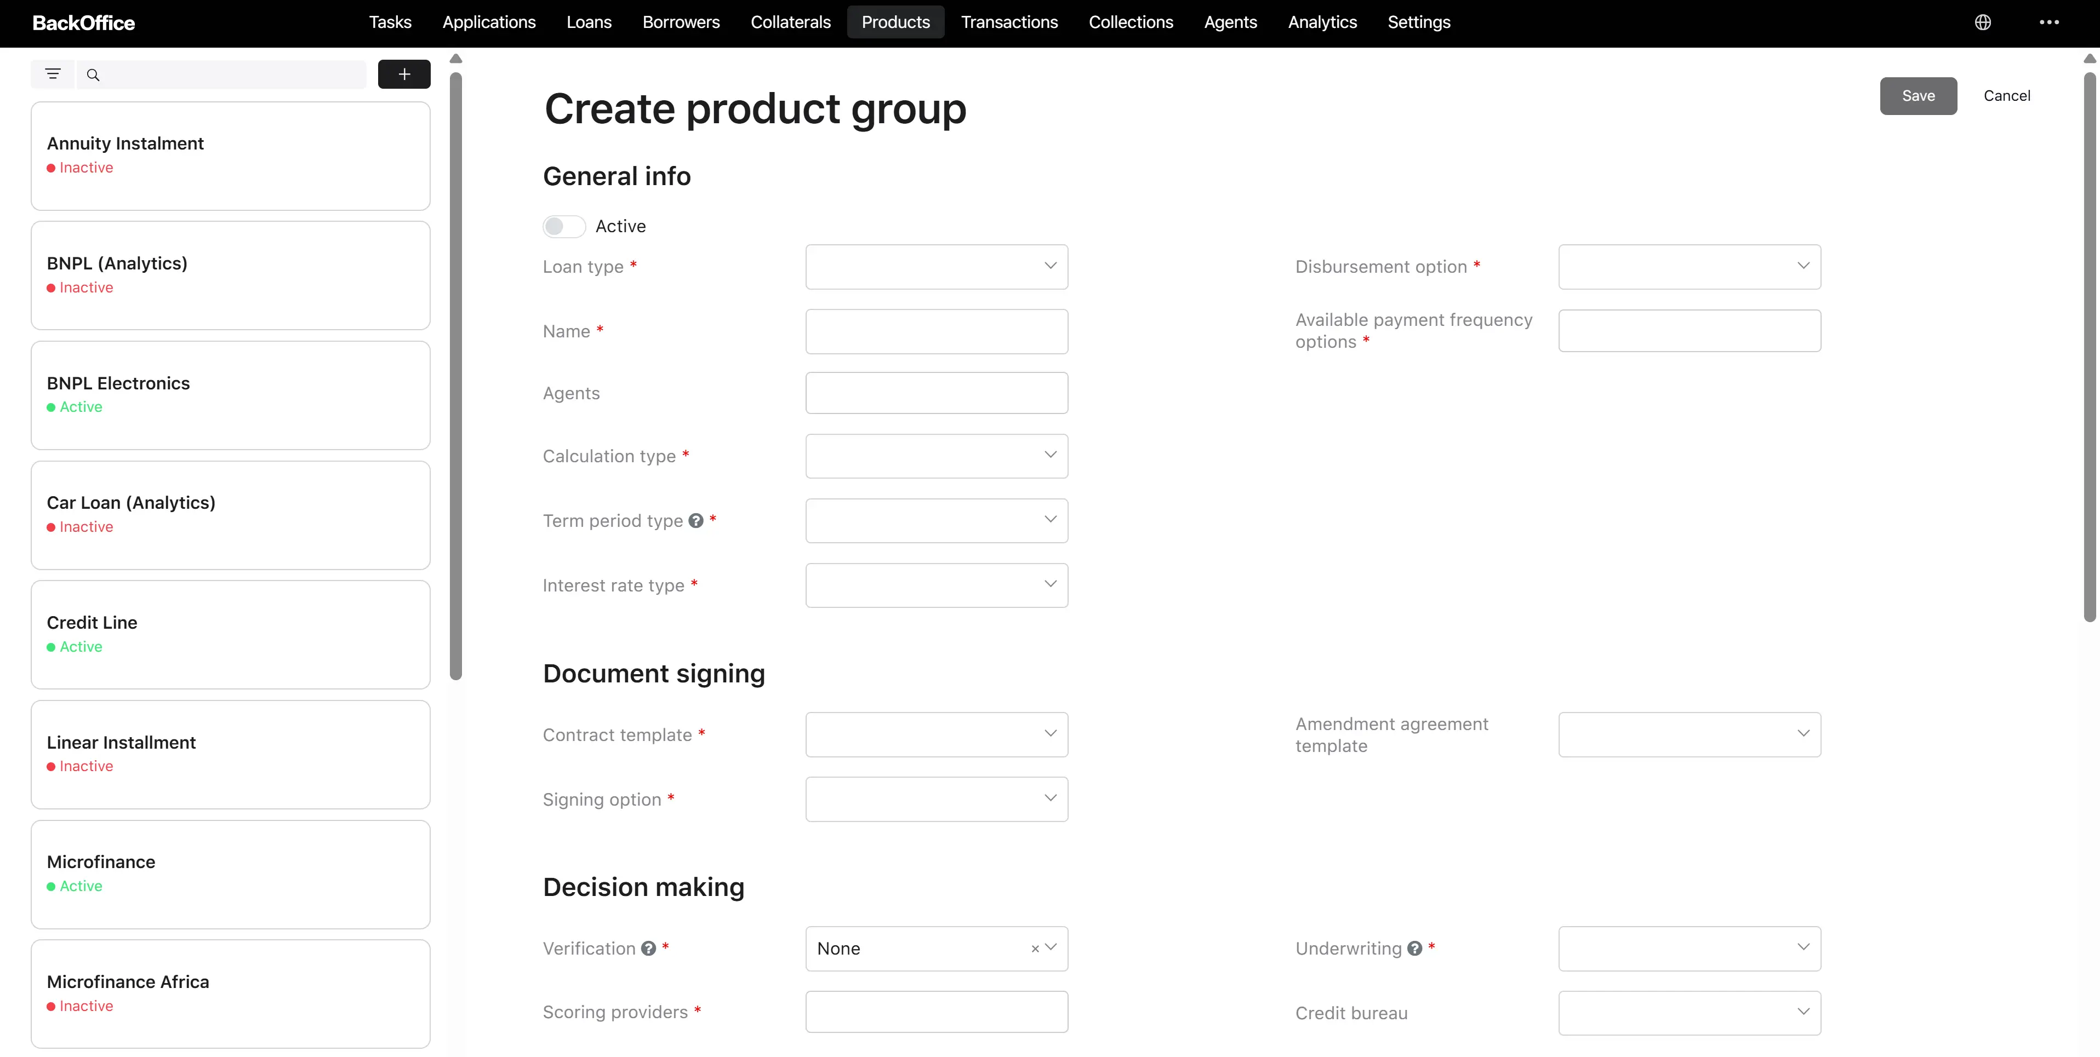Open the three-dots more menu
2100x1057 pixels.
click(x=2048, y=22)
